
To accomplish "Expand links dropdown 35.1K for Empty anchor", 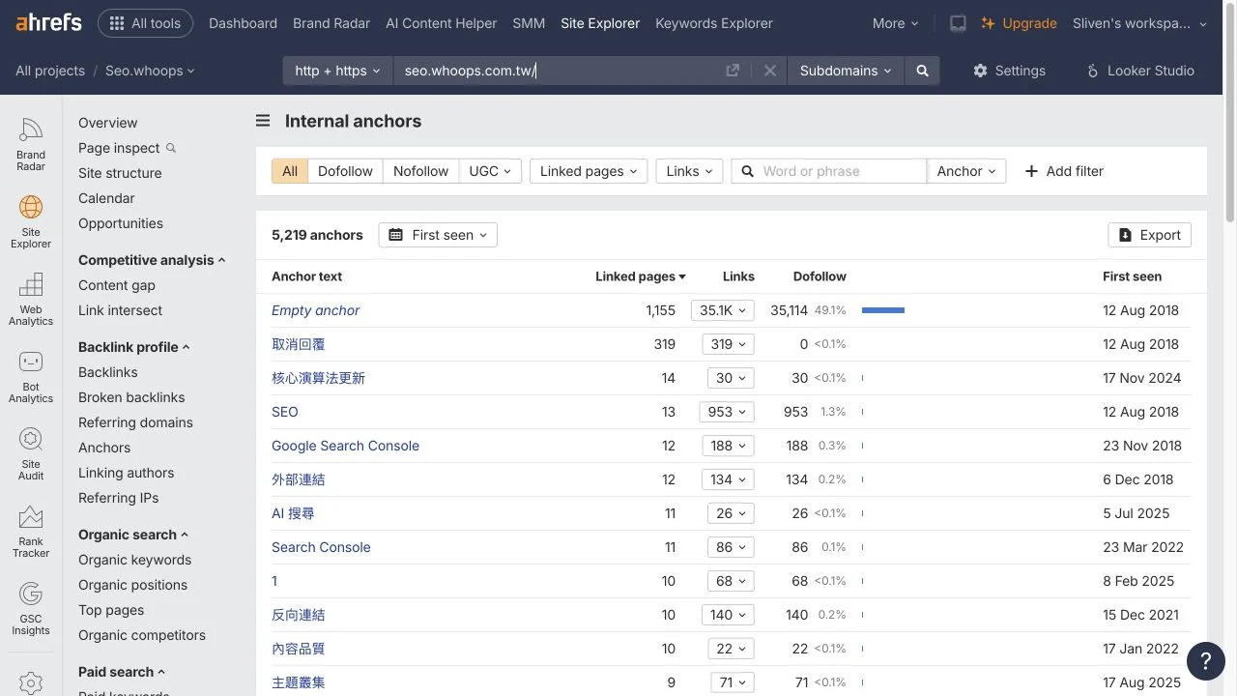I will pyautogui.click(x=723, y=310).
